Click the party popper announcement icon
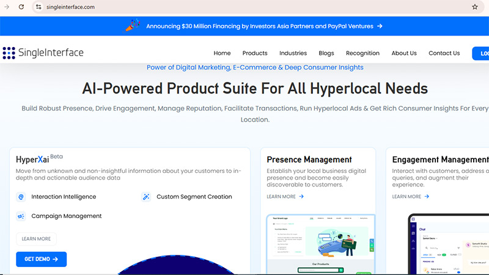This screenshot has height=275, width=489. [132, 26]
